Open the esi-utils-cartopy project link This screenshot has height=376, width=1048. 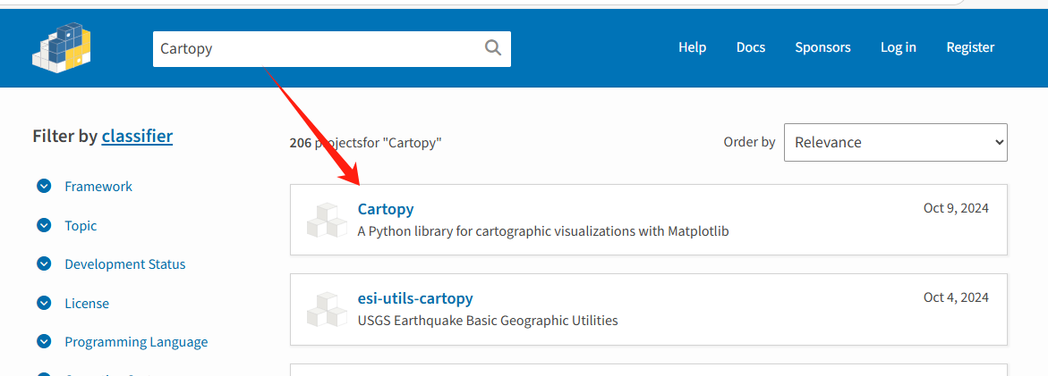pos(415,298)
